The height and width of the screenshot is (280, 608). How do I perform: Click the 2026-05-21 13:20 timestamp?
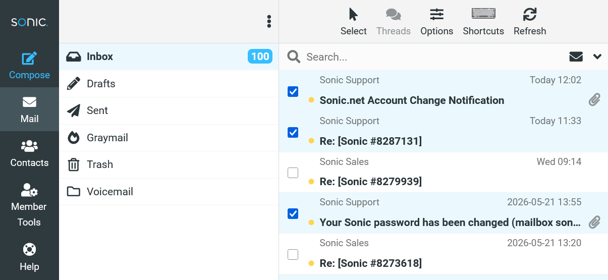pos(544,243)
